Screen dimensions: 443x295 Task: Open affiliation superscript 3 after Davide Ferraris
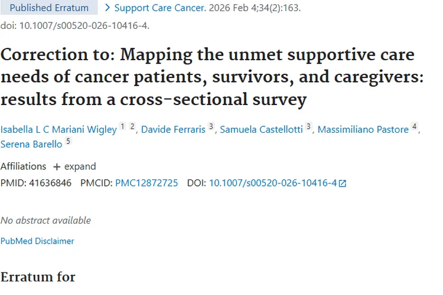pos(211,126)
